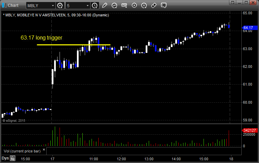Click the Dyn label at bottom left
Screen dimensions: 259x163
coord(5,158)
